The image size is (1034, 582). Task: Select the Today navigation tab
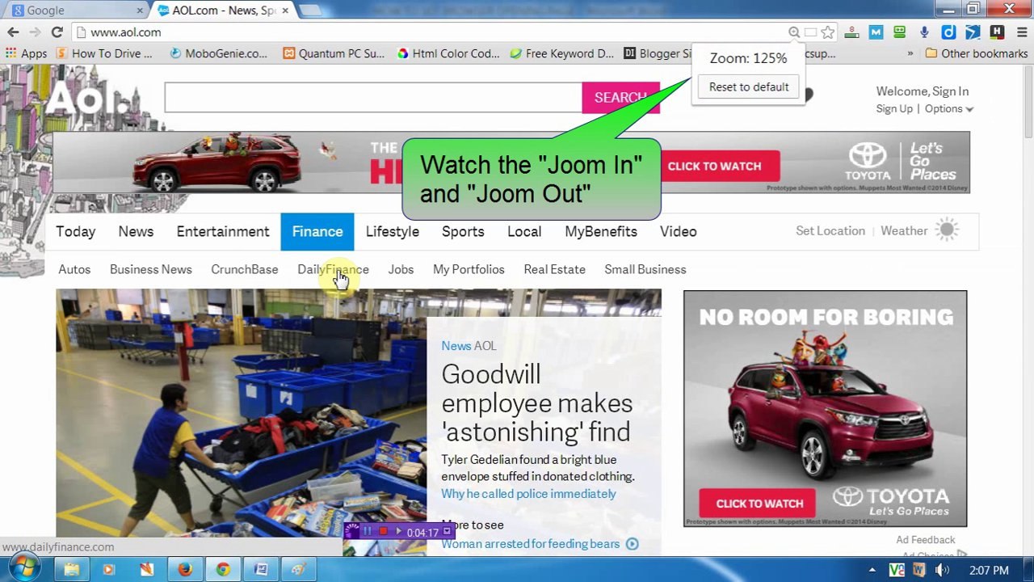[76, 232]
